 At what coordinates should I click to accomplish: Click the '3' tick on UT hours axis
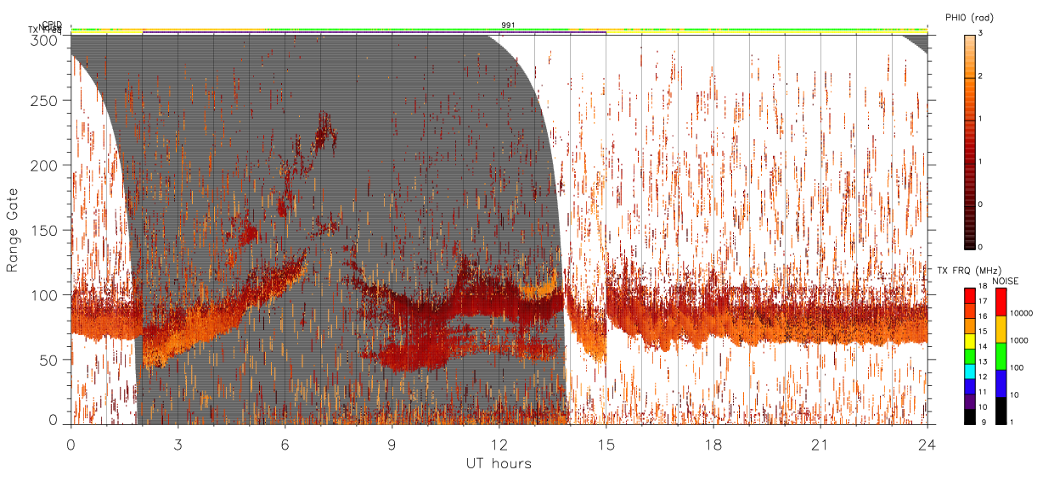178,445
